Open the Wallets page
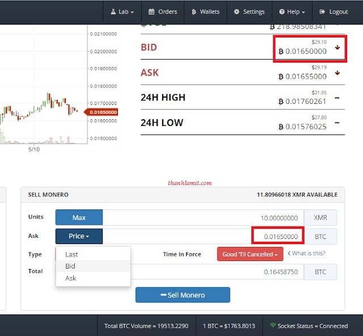 point(205,12)
